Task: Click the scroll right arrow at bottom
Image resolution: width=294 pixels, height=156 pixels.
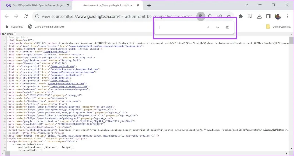Action: pos(287,153)
